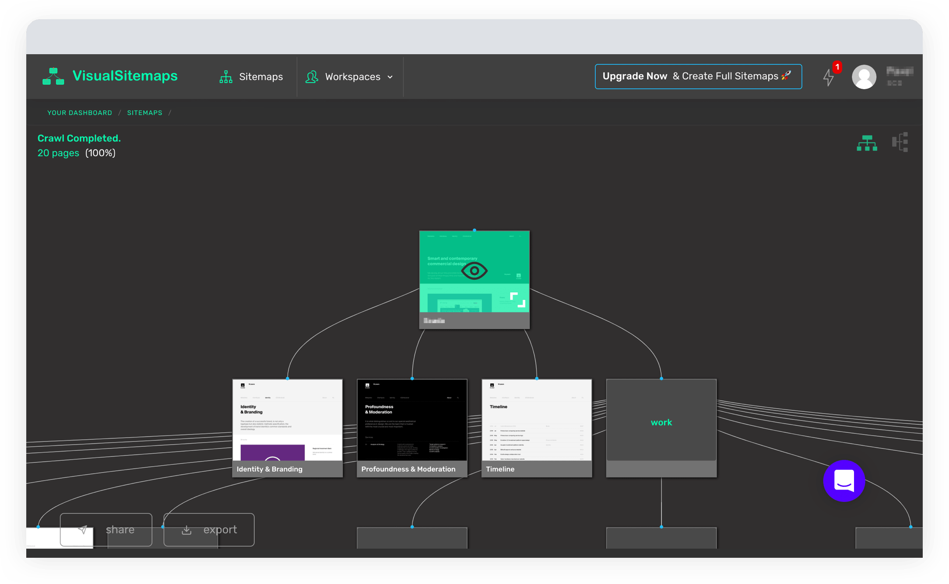This screenshot has height=584, width=949.
Task: Switch to horizontal list layout view
Action: [900, 143]
